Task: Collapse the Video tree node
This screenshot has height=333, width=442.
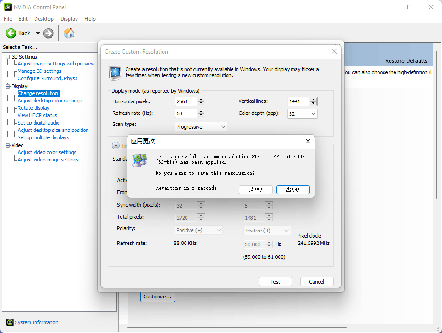Action: [8, 145]
